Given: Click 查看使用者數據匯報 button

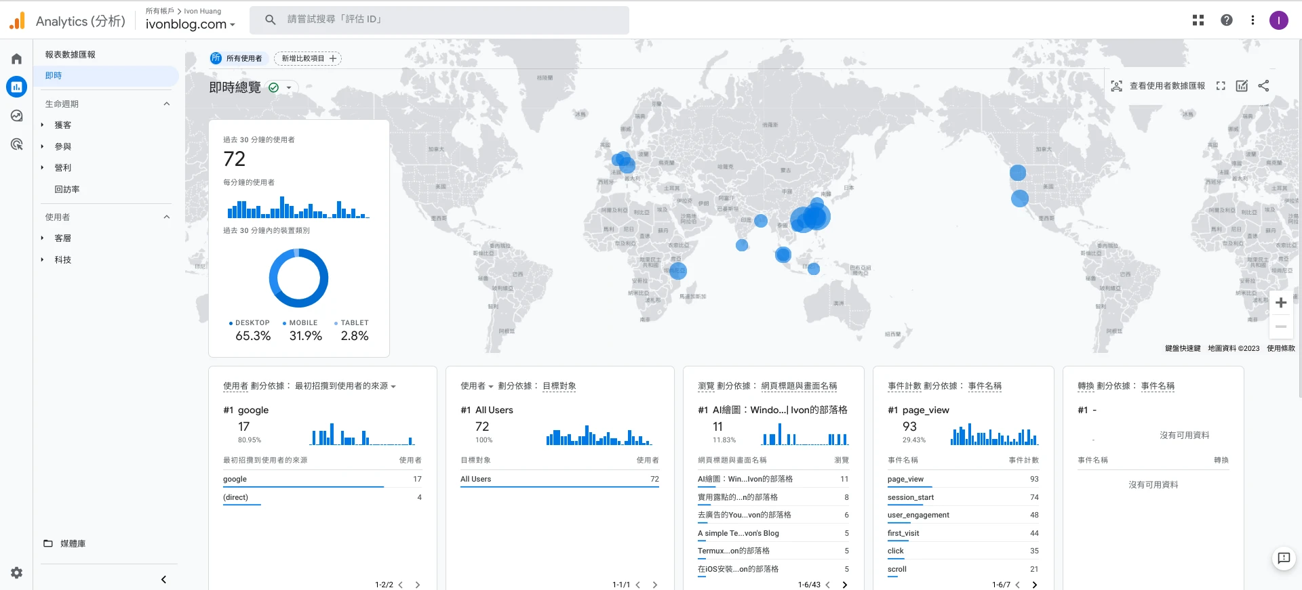Looking at the screenshot, I should click(x=1158, y=86).
